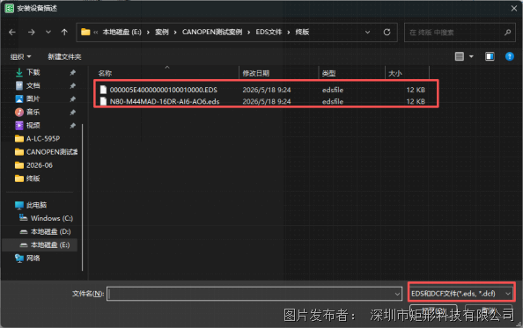Click the 安装设备描述 title bar app icon

[10, 8]
